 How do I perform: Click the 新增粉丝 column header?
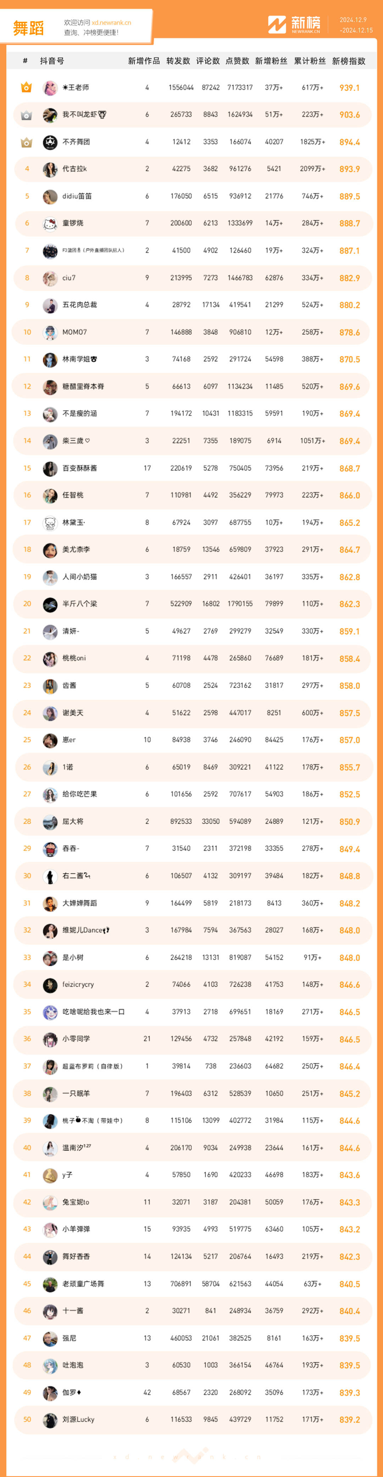click(271, 61)
